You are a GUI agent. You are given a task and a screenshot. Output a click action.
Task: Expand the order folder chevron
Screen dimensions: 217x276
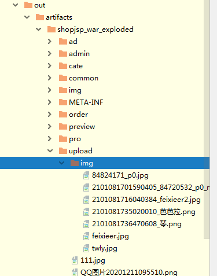pyautogui.click(x=50, y=115)
